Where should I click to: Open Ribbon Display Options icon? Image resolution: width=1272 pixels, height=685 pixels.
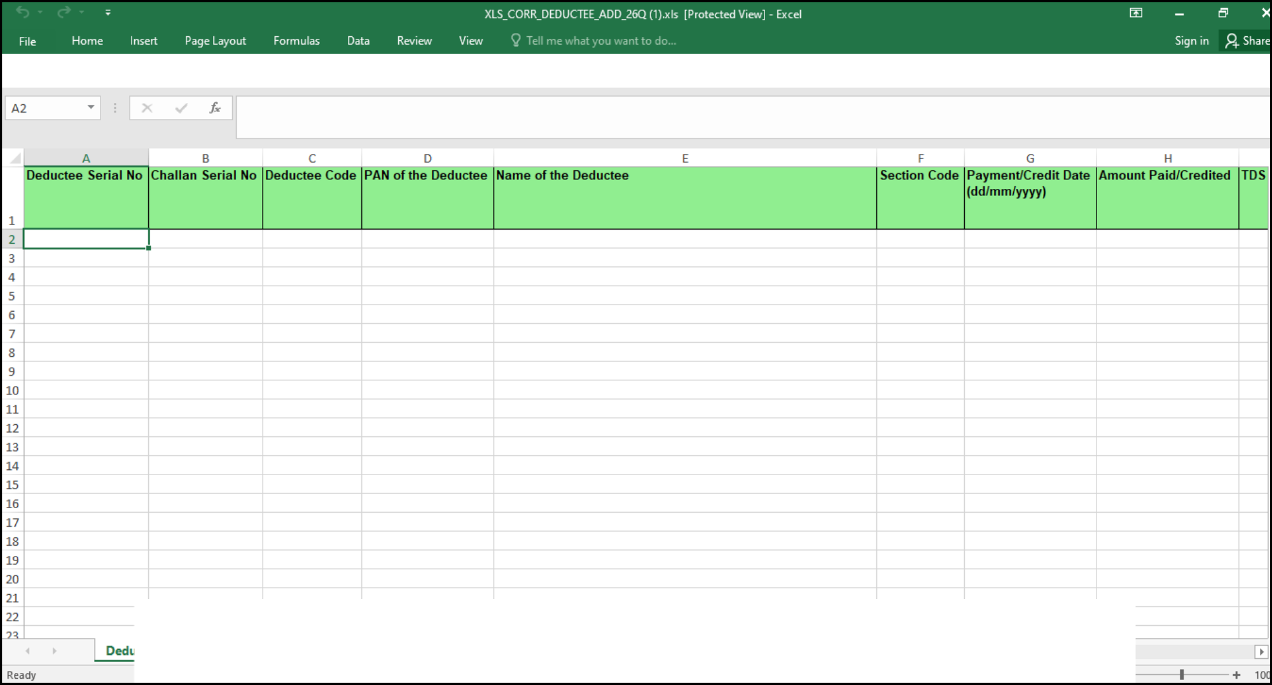click(x=1136, y=13)
